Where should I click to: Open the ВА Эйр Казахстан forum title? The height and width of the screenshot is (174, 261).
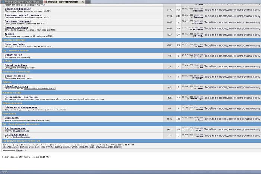[x=16, y=135]
